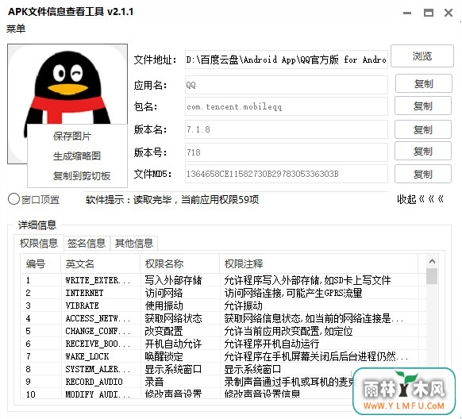Switch to the 权限信息 tab
462x419 pixels.
pos(39,243)
